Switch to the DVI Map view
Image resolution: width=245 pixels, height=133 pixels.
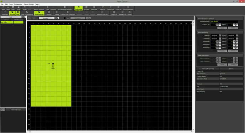tap(86, 8)
